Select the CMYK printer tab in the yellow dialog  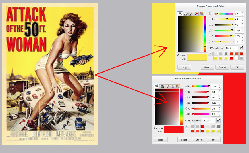(x=186, y=14)
